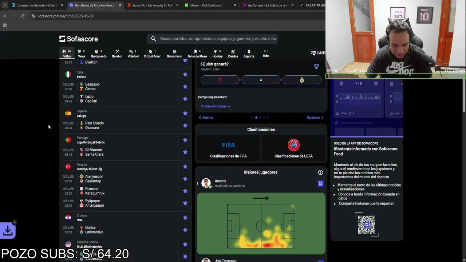Click the browser address bar URL
The image size is (466, 262).
tap(65, 16)
